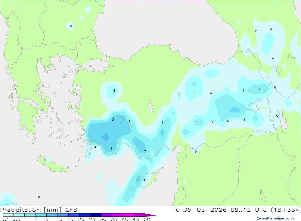Click the 35–40 mm violet legend swatch
Viewport: 301px width, 221px height.
pos(117,215)
